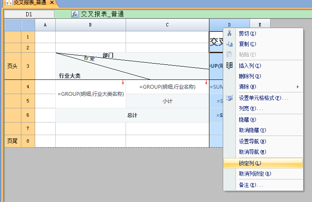Click the 总计 cell

[132, 115]
